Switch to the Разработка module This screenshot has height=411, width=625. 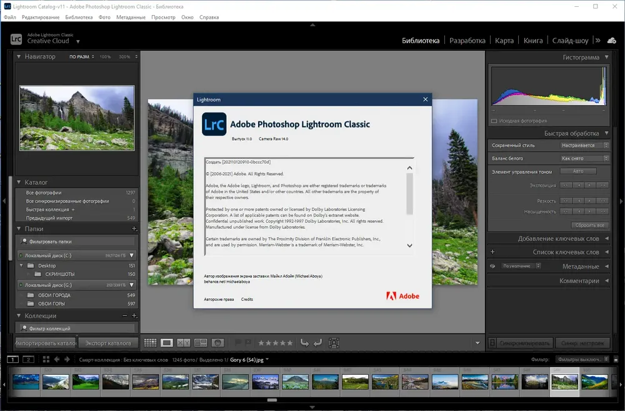click(x=467, y=41)
